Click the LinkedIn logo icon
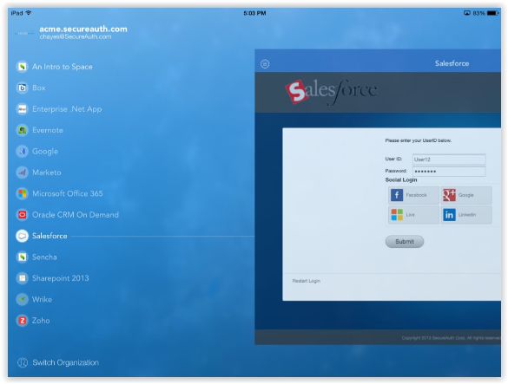 pyautogui.click(x=449, y=215)
